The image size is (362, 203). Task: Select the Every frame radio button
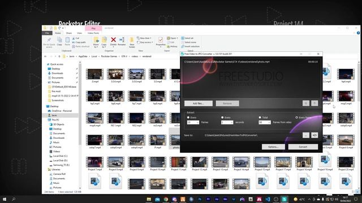coord(296,117)
